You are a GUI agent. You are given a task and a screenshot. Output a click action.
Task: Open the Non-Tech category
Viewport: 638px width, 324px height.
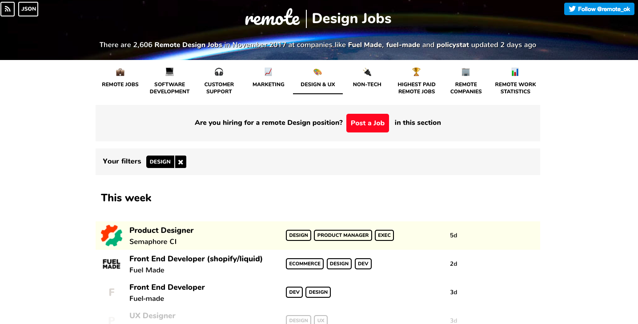pyautogui.click(x=367, y=84)
